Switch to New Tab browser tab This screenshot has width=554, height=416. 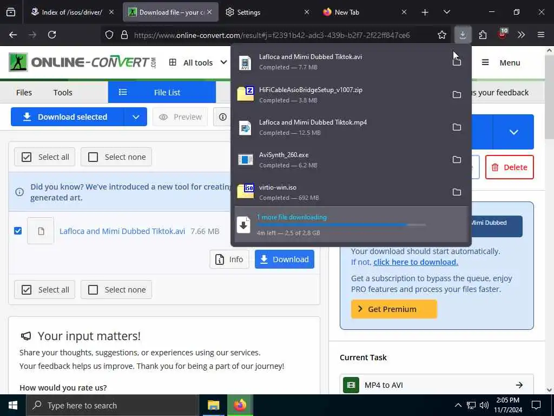point(365,12)
